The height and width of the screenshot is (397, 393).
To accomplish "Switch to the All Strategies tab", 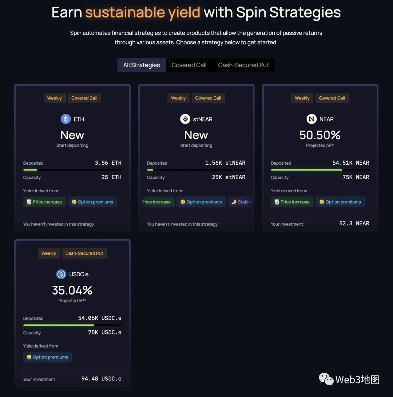I will 142,65.
